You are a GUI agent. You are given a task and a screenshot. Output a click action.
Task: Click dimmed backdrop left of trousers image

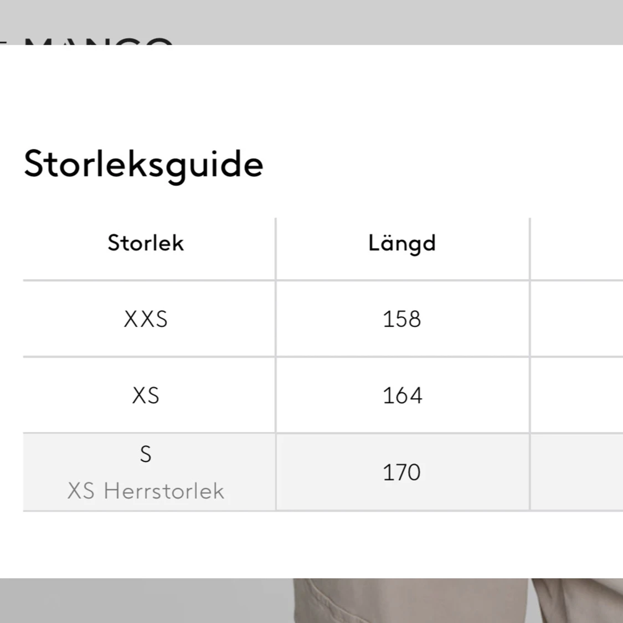coord(146,600)
